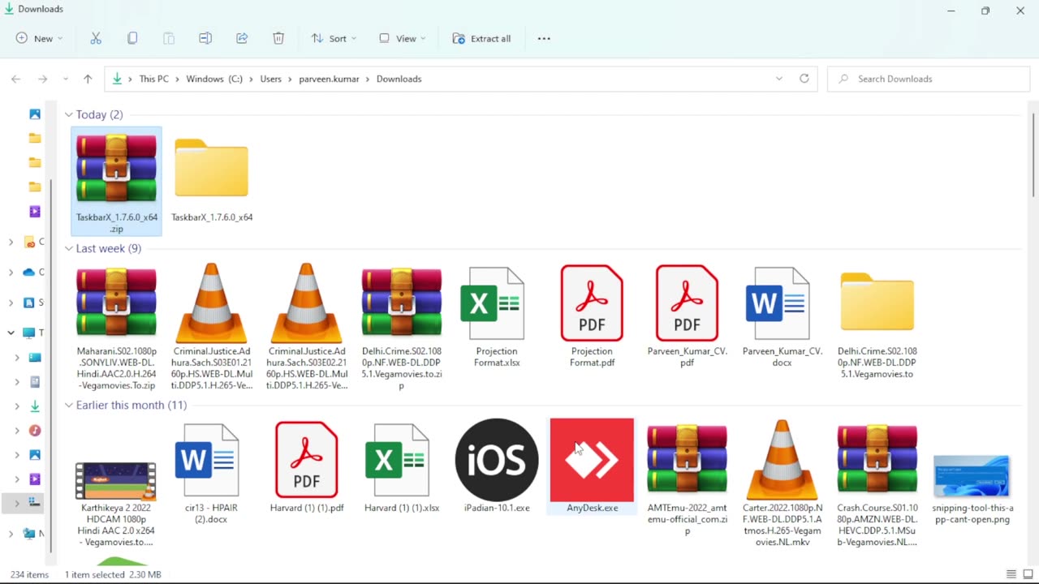Go up one folder level arrow

(88, 79)
